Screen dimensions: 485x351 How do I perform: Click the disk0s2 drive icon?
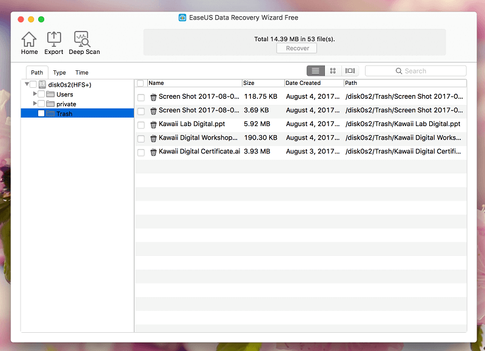[x=42, y=84]
